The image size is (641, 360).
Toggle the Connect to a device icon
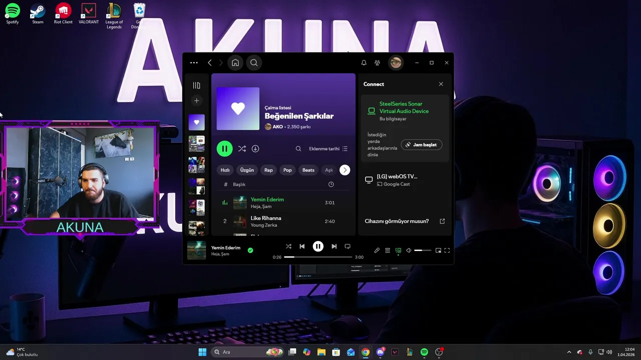398,250
